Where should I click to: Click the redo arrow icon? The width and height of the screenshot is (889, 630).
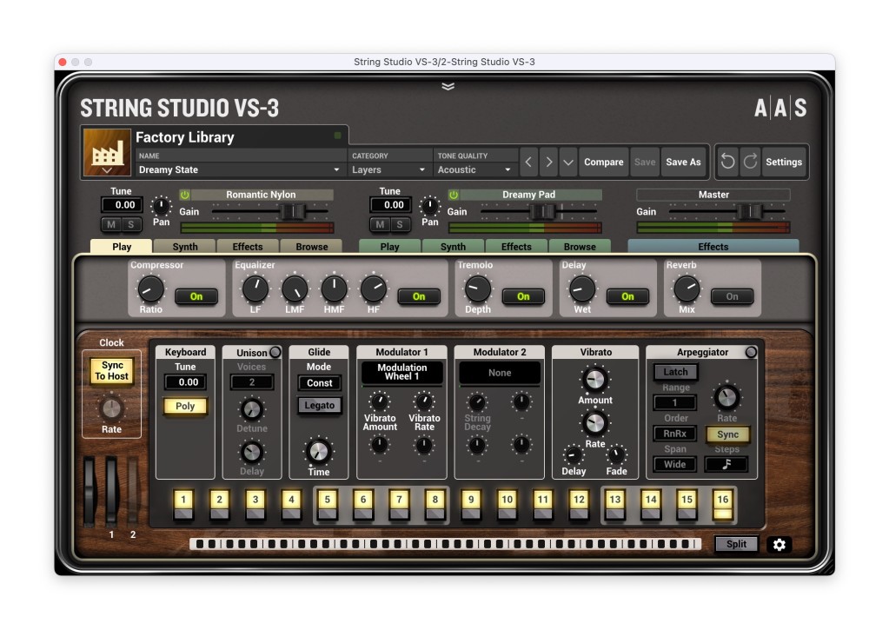click(x=750, y=162)
